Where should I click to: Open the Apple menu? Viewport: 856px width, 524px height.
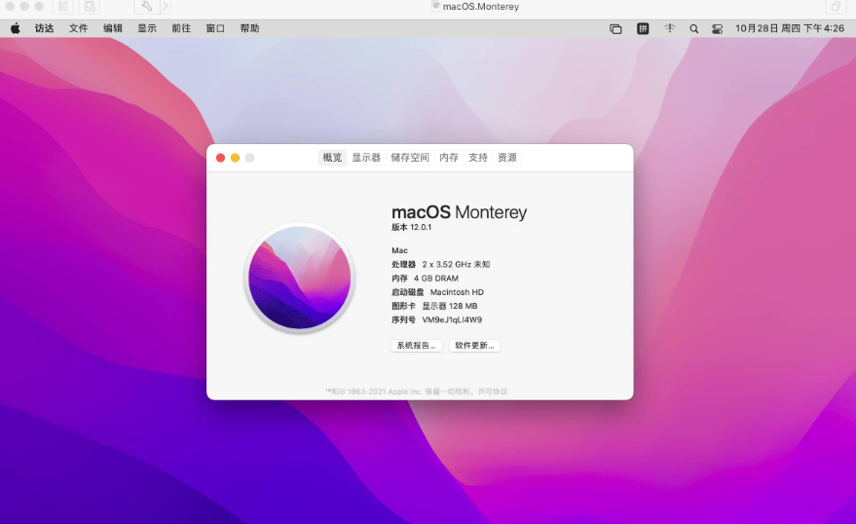(x=16, y=28)
